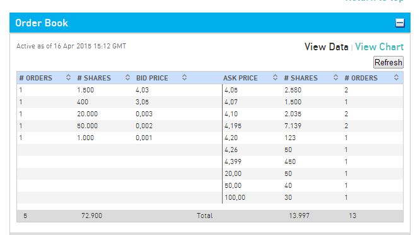Switch to View Chart
Screen dimensions: 420x235
(x=379, y=47)
